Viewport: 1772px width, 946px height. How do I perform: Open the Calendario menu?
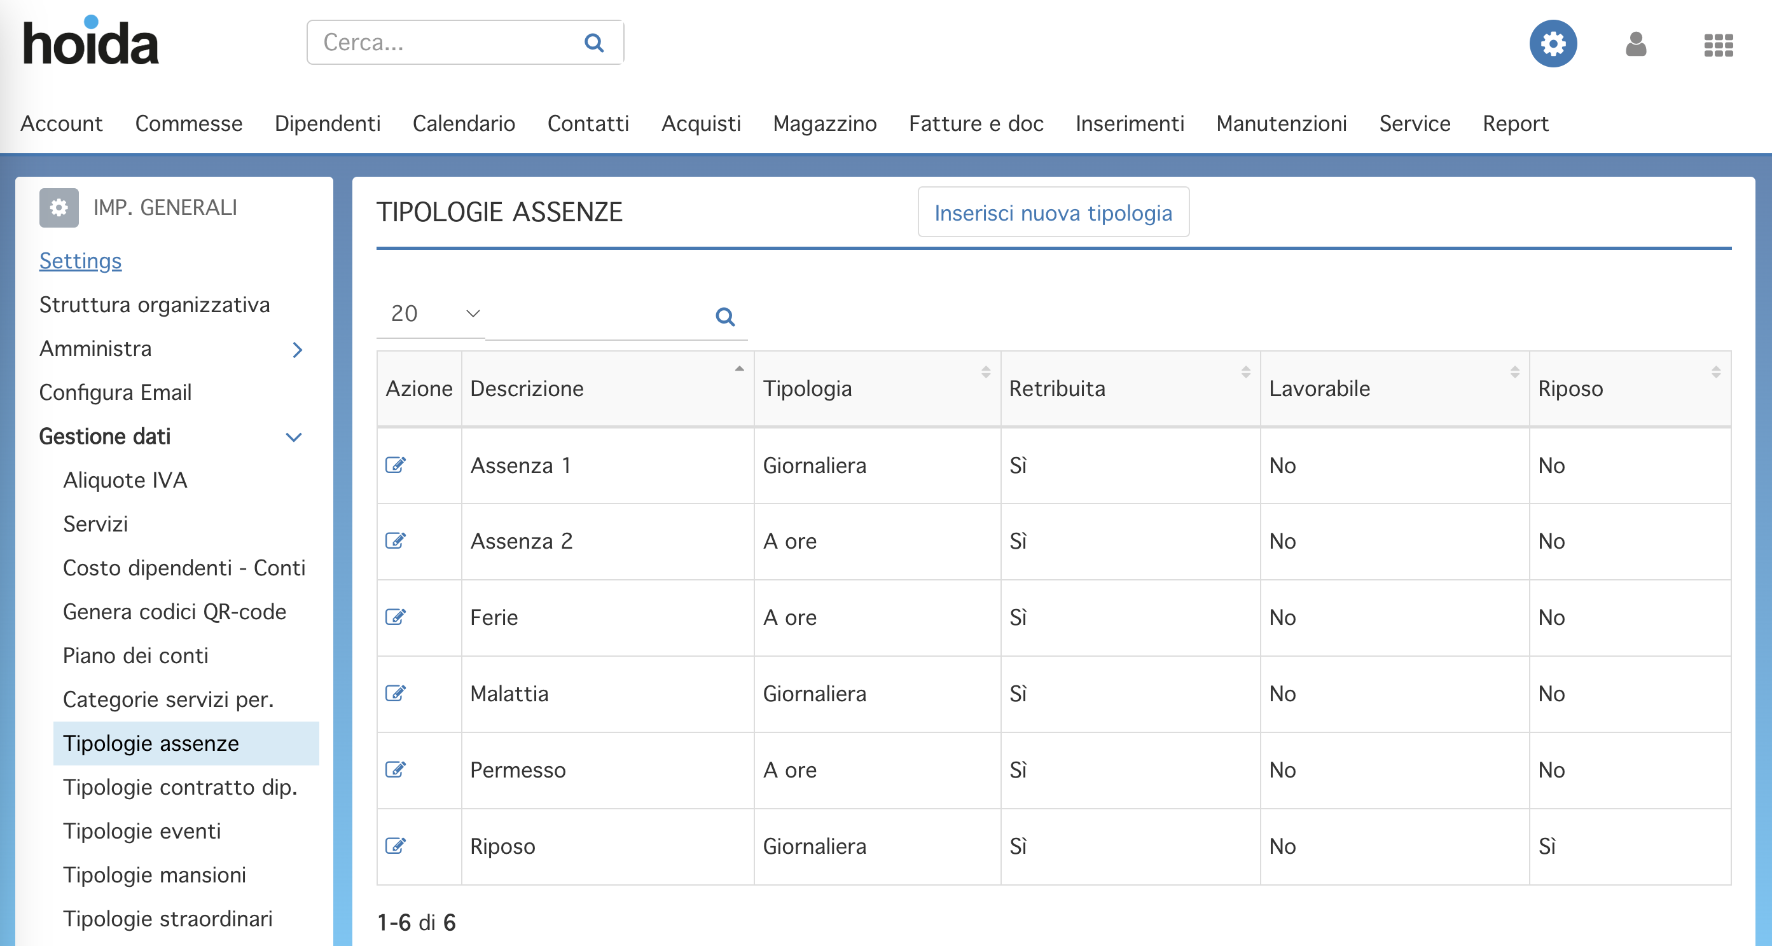464,124
